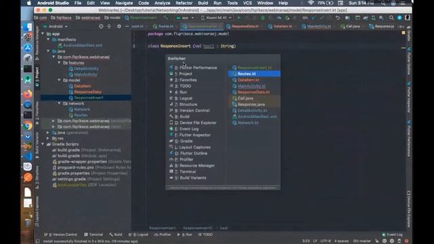Choose Routes.kt in Switcher files
Viewport: 434px width, 244px height.
pos(254,74)
